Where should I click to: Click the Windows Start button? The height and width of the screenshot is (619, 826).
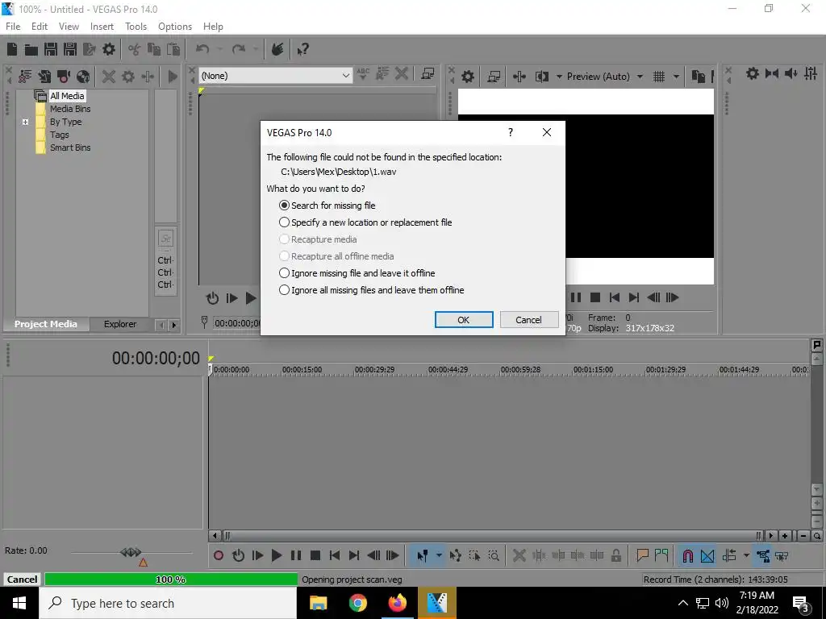click(19, 603)
